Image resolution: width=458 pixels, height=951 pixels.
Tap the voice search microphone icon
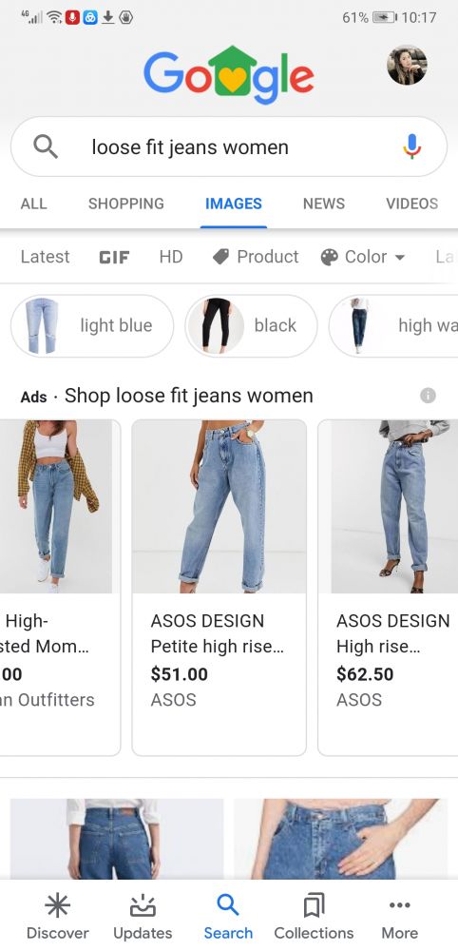pos(412,146)
